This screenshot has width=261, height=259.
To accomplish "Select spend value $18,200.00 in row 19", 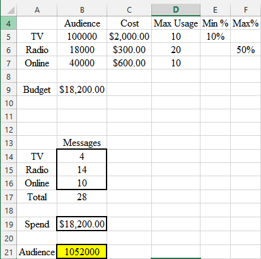I will coord(82,224).
